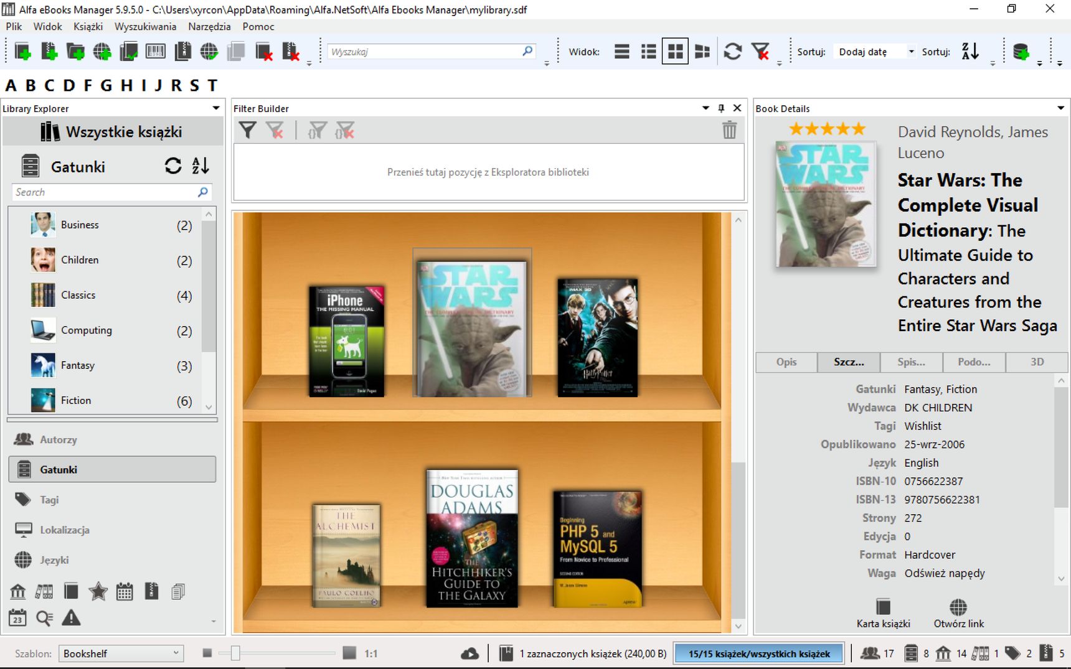Image resolution: width=1071 pixels, height=669 pixels.
Task: Click the bookshelf vertical scrollbar
Action: (738, 540)
